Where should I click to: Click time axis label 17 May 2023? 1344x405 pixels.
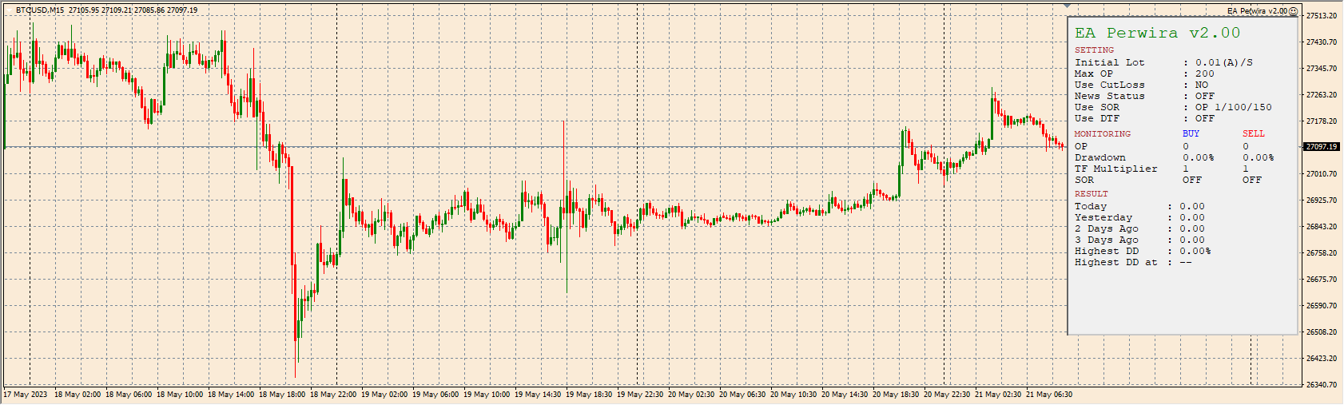(x=26, y=395)
